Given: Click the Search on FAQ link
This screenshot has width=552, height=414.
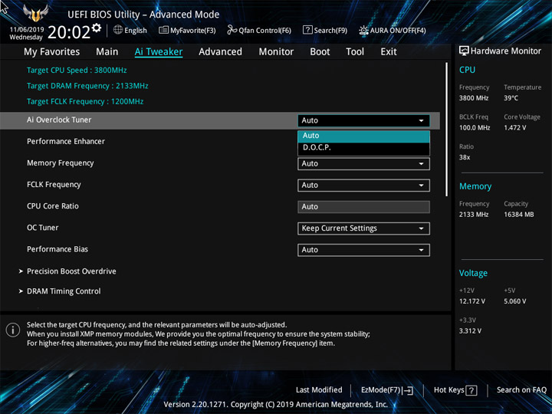Looking at the screenshot, I should pyautogui.click(x=521, y=390).
